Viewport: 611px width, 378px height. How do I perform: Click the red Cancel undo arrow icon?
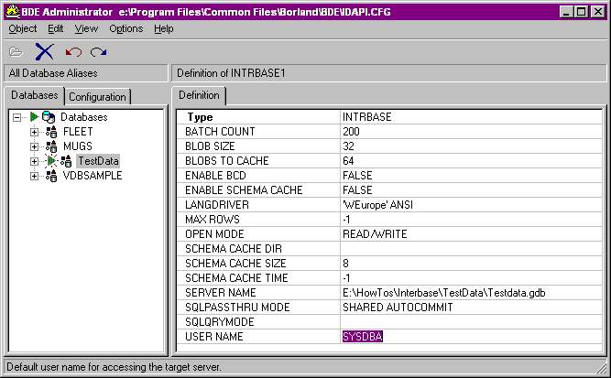point(73,51)
